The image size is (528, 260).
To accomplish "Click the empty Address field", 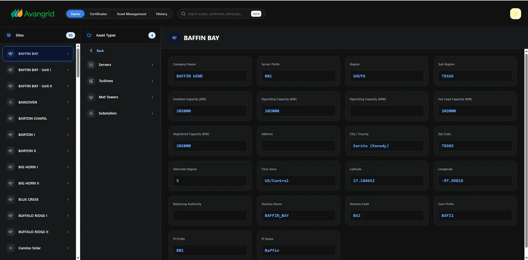I will 298,146.
